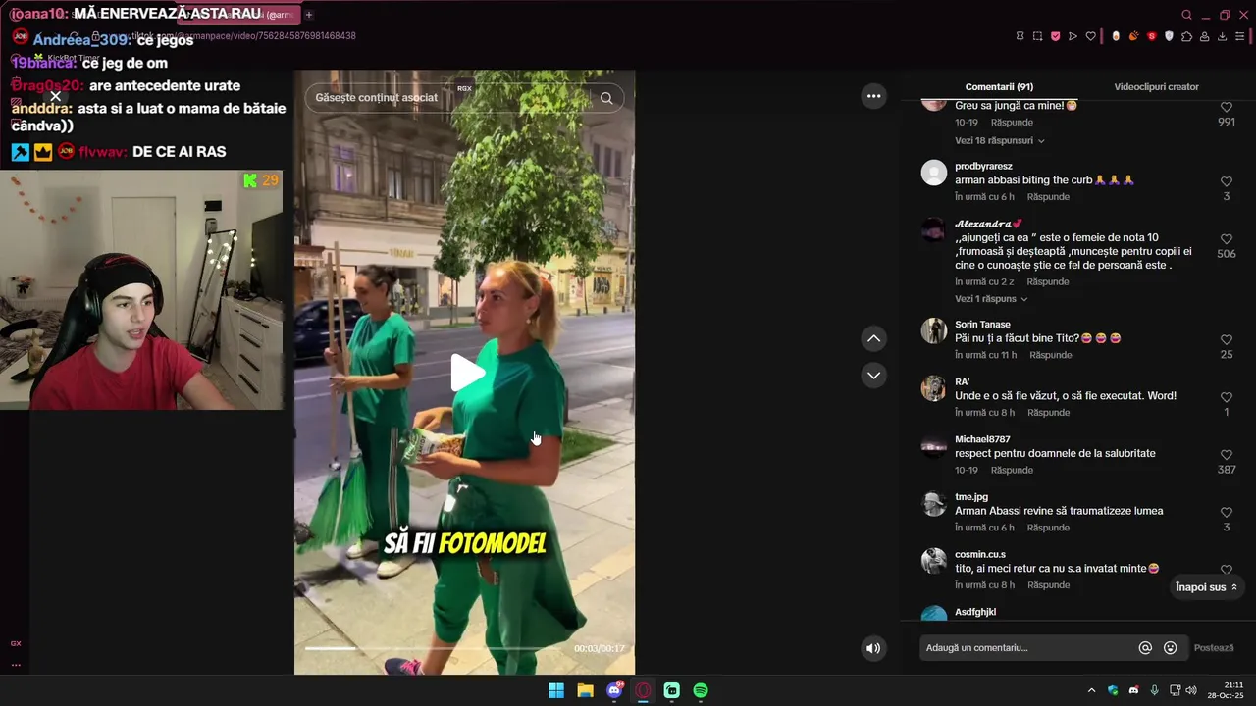Like tme.jpg's comment
The width and height of the screenshot is (1256, 706).
[x=1227, y=512]
